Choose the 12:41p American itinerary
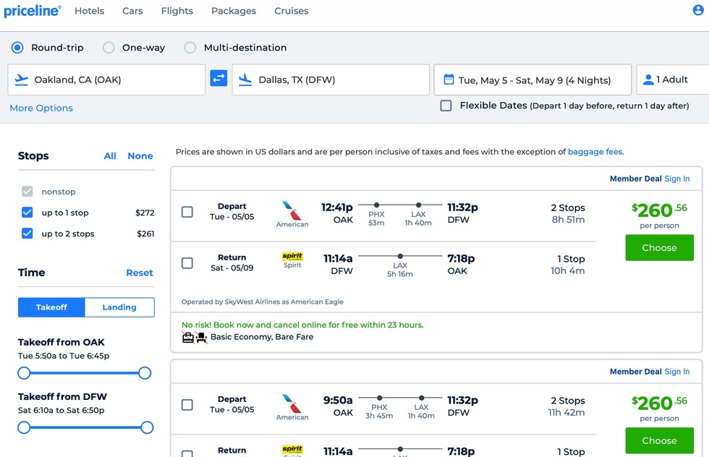This screenshot has height=457, width=709. [x=659, y=248]
